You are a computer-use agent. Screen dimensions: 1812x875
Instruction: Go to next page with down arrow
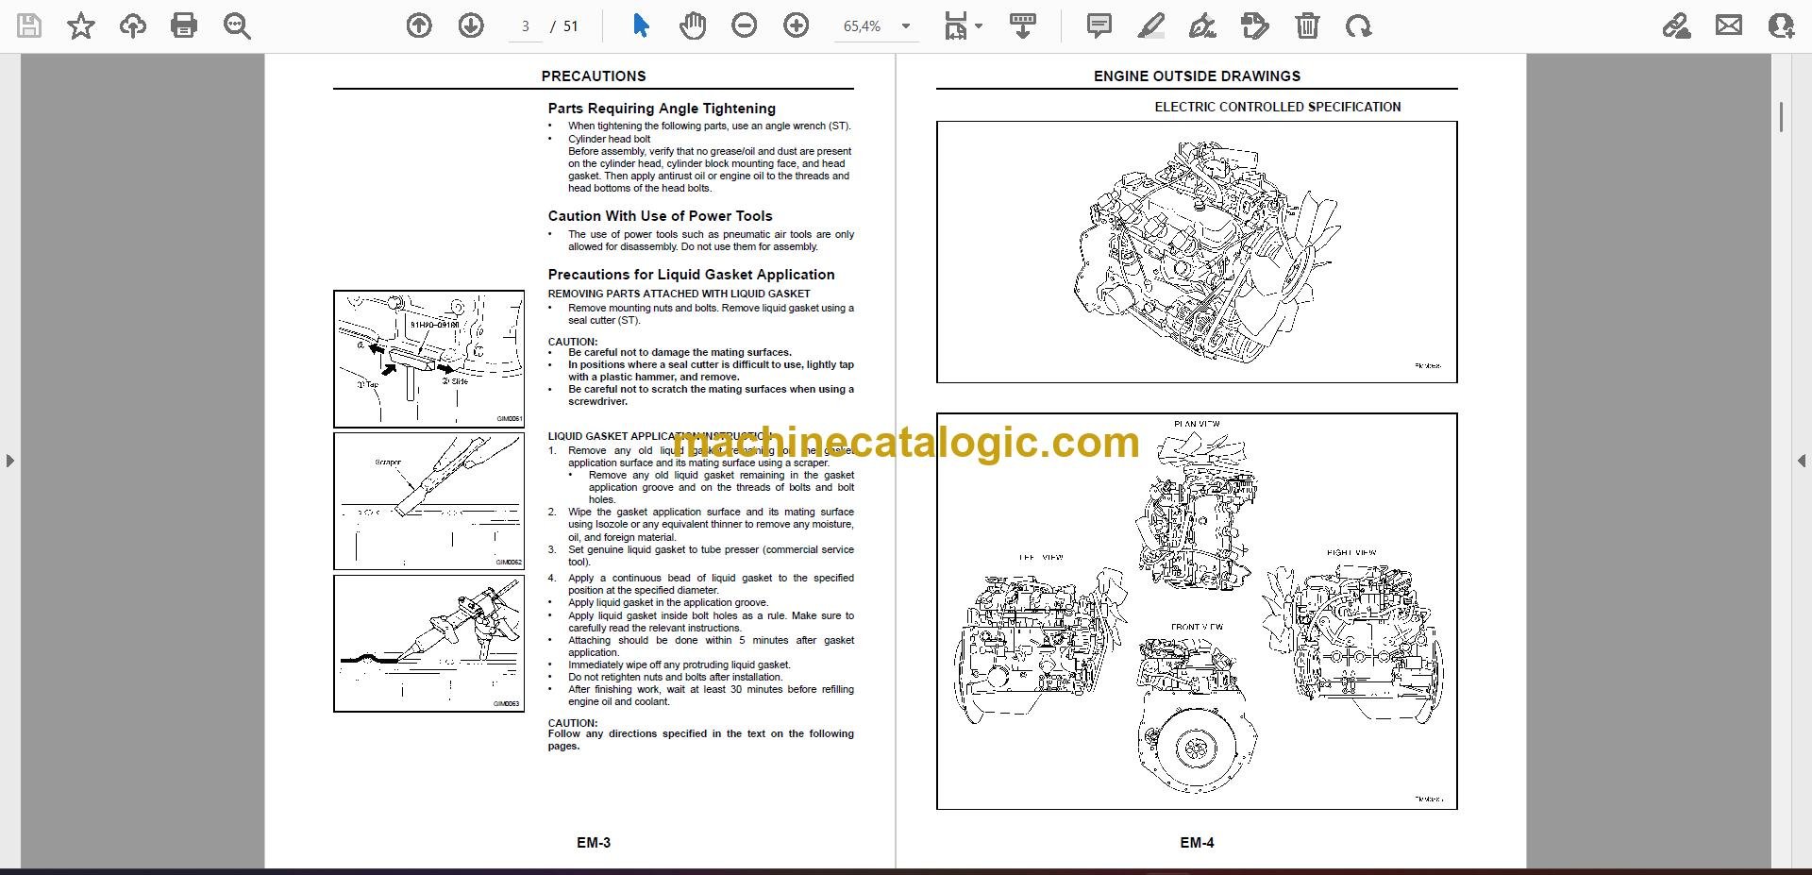(x=471, y=26)
